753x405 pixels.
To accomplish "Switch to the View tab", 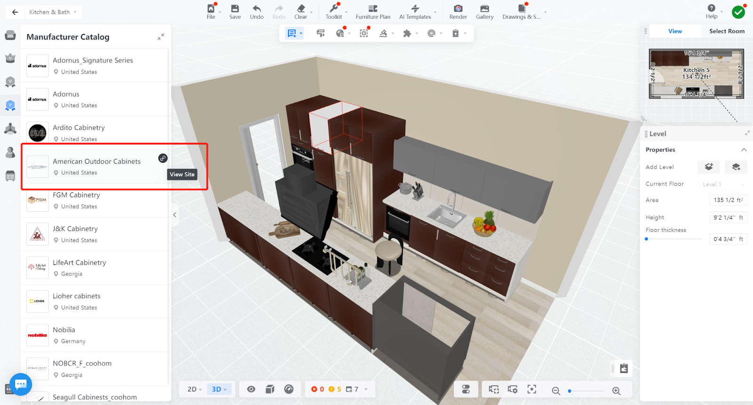I will [x=675, y=31].
